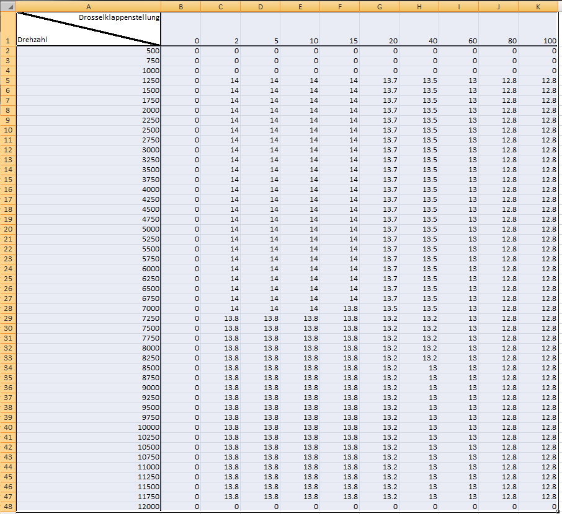562x514 pixels.
Task: Select row header 28
Action: [x=8, y=308]
